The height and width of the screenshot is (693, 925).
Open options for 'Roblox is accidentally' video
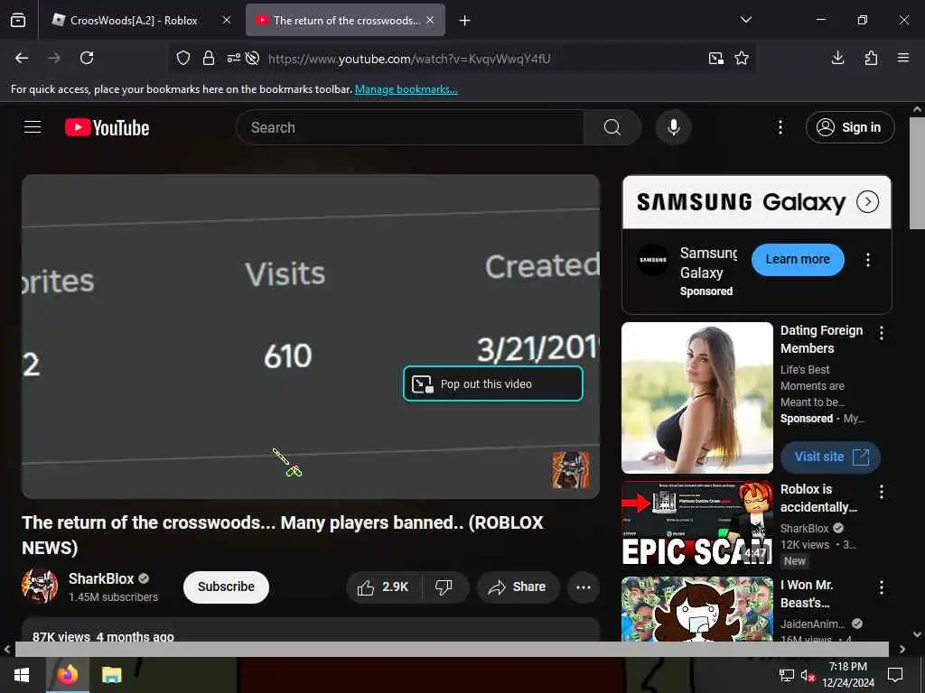[x=882, y=492]
